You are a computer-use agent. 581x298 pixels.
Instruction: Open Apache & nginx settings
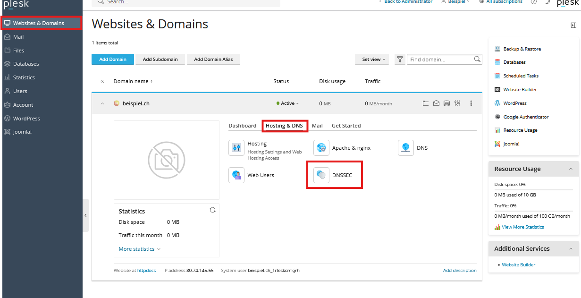click(321, 148)
